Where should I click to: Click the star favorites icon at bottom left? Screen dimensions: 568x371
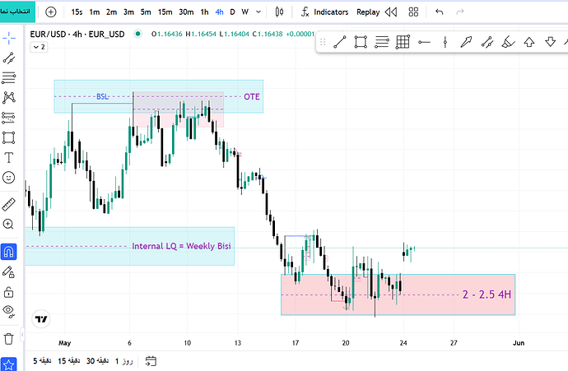click(x=9, y=364)
